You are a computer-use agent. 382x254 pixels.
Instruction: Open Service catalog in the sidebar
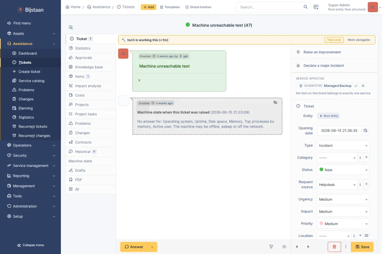point(31,81)
